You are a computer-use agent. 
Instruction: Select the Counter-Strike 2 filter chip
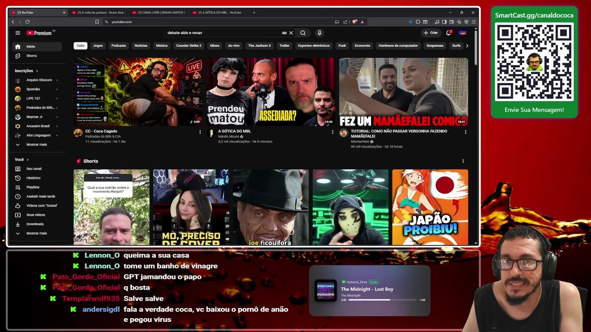(x=188, y=46)
